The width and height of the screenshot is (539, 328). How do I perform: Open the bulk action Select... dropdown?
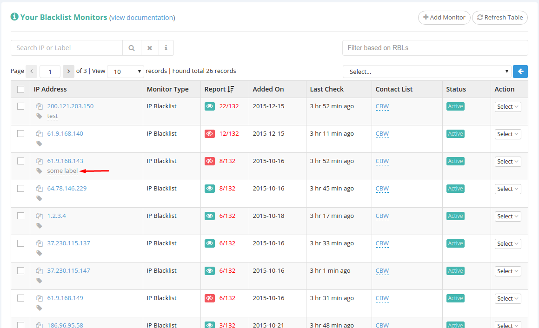(427, 72)
